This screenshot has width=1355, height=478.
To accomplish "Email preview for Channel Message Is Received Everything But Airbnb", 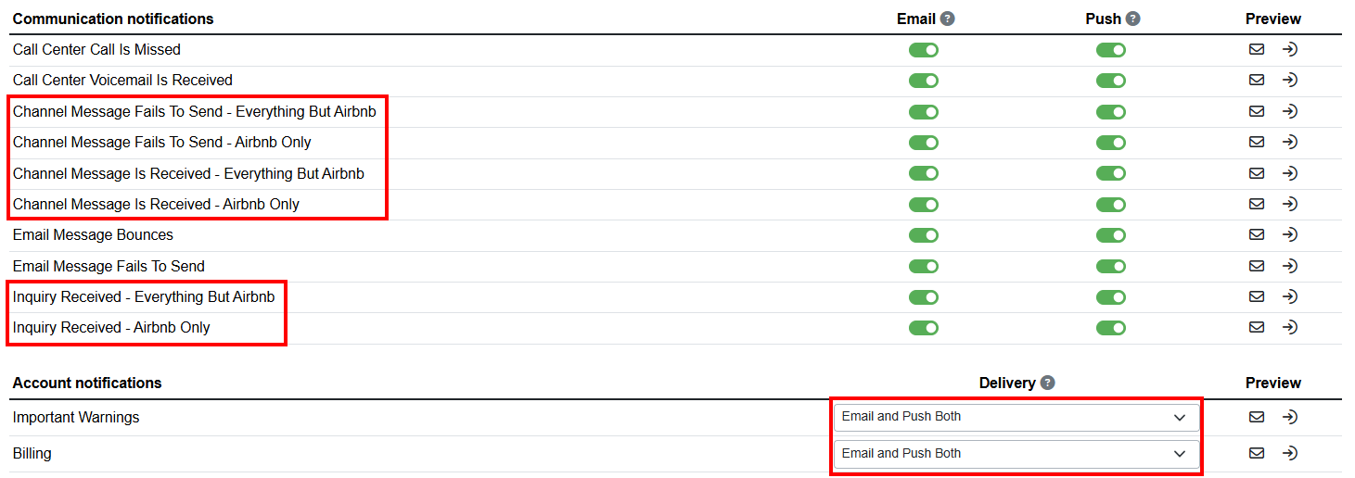I will pos(1257,173).
